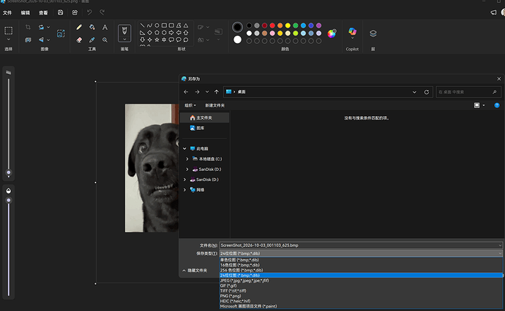
Task: Choose 256 色位图 save type
Action: pos(361,270)
